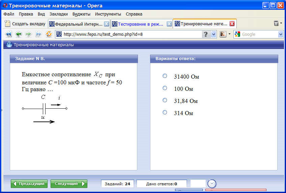Select the answer 314 Ом
The width and height of the screenshot is (286, 193).
point(165,112)
